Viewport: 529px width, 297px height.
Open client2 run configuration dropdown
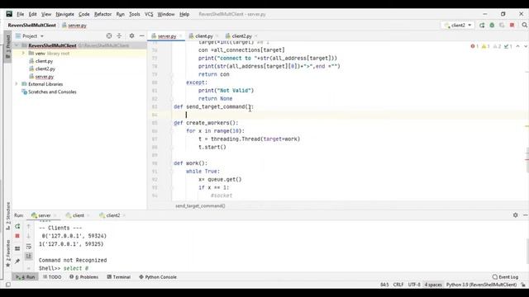[x=458, y=26]
